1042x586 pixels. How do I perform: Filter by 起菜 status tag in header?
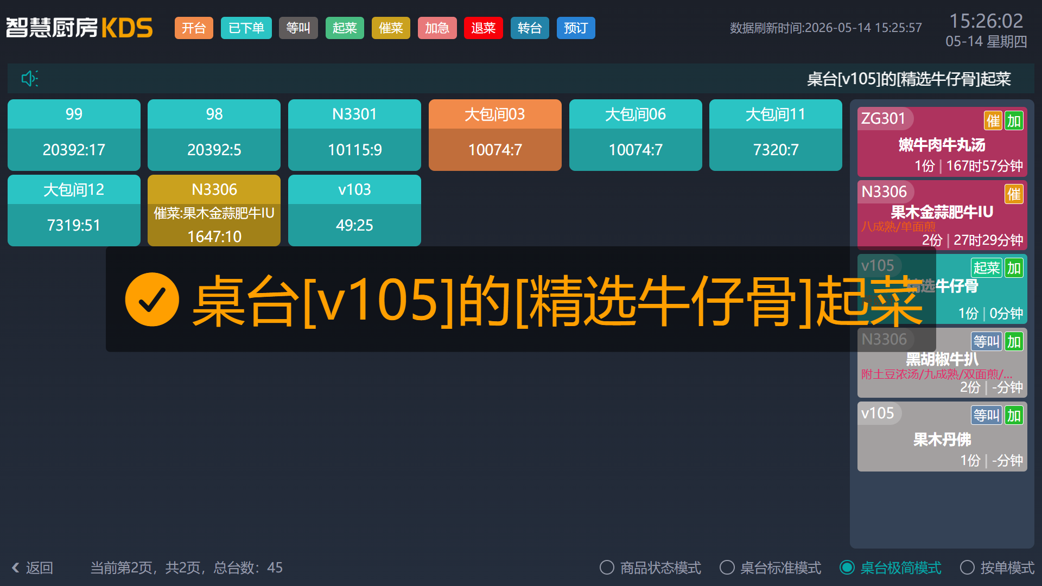pyautogui.click(x=345, y=28)
